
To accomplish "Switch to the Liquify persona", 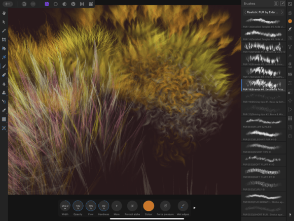I will 55,4.
